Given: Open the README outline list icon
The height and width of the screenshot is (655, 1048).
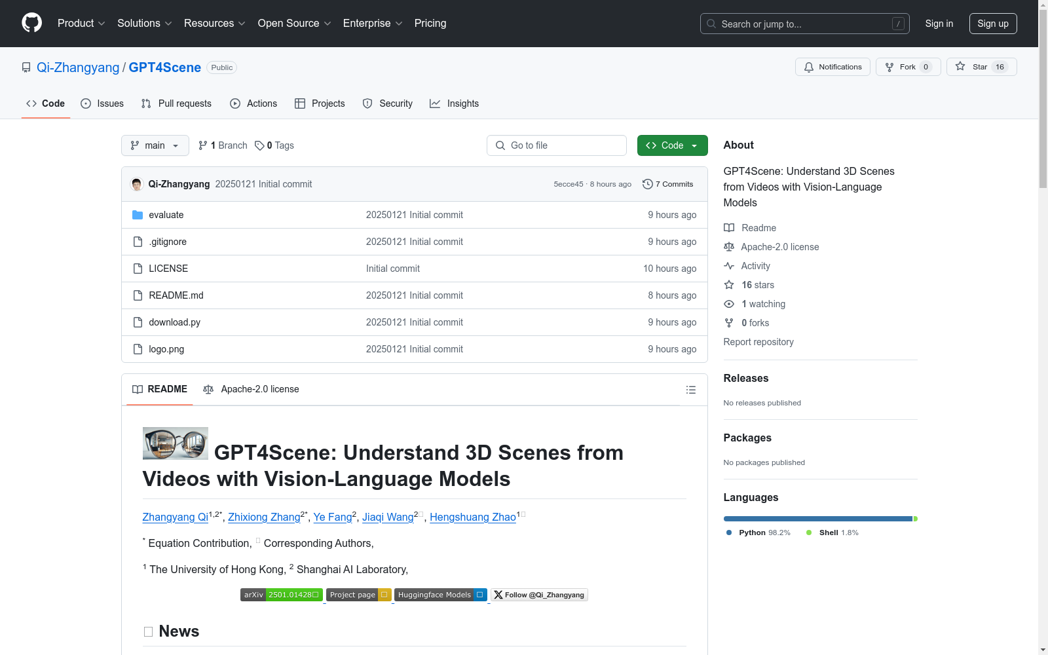Looking at the screenshot, I should tap(691, 390).
